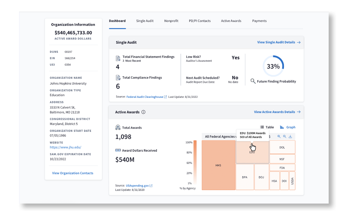Click the Total Financial Statement Findings document icon
This screenshot has height=222, width=355.
point(118,58)
